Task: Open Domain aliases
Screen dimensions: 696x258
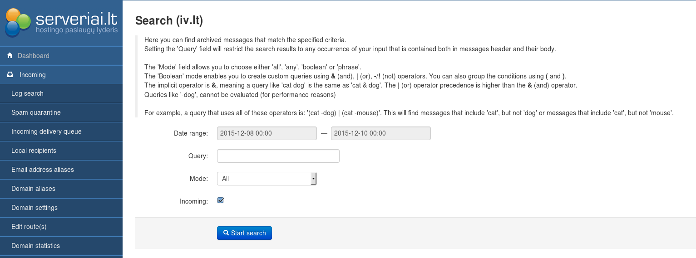Action: point(33,189)
